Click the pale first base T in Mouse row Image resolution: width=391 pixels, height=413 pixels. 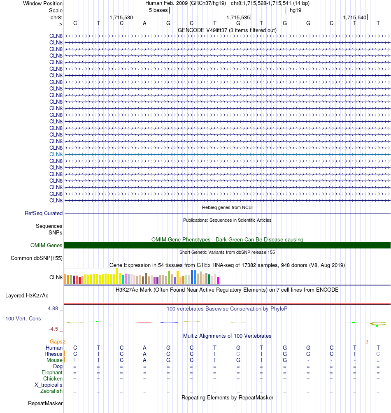click(75, 360)
